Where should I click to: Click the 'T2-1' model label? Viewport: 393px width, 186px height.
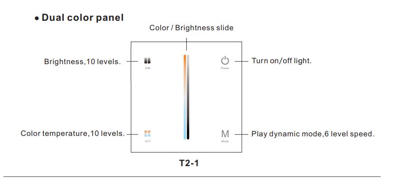pyautogui.click(x=189, y=163)
